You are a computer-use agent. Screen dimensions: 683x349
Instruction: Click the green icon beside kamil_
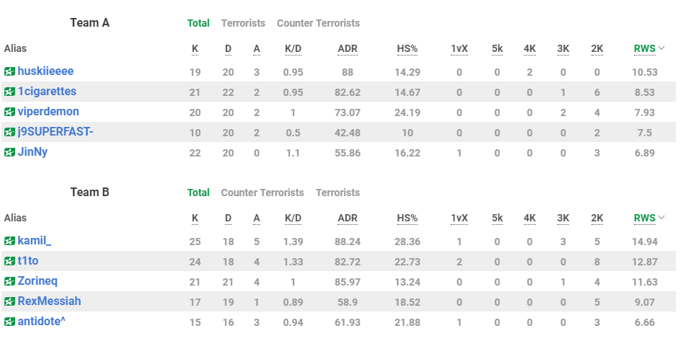(9, 241)
